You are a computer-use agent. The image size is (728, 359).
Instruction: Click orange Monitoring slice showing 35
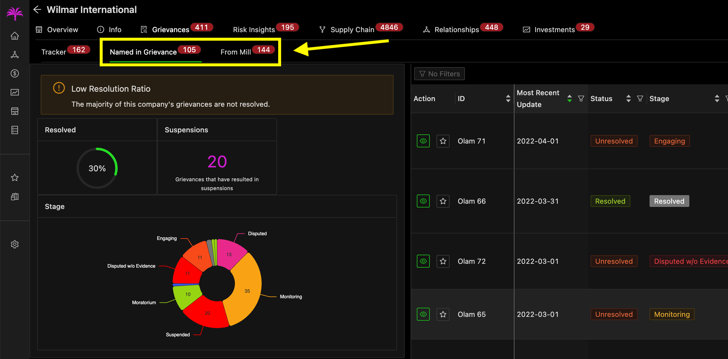click(247, 291)
